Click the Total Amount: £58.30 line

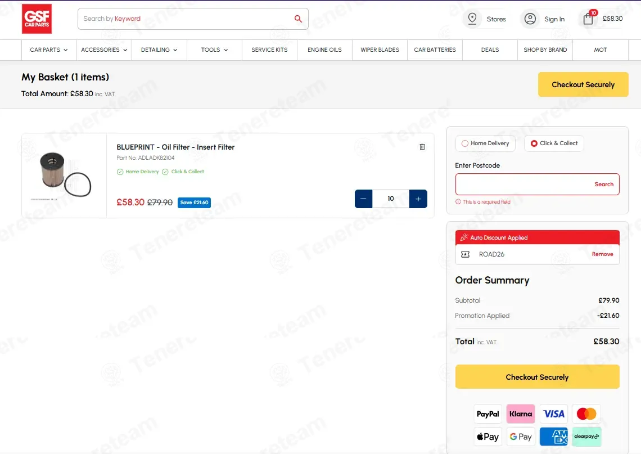click(x=68, y=94)
